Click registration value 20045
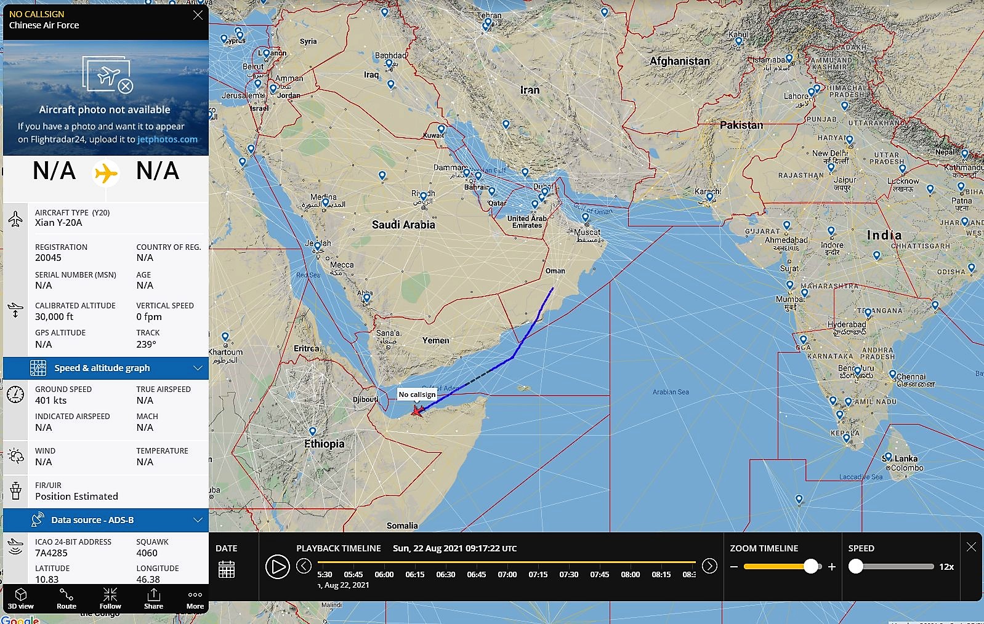 point(48,258)
